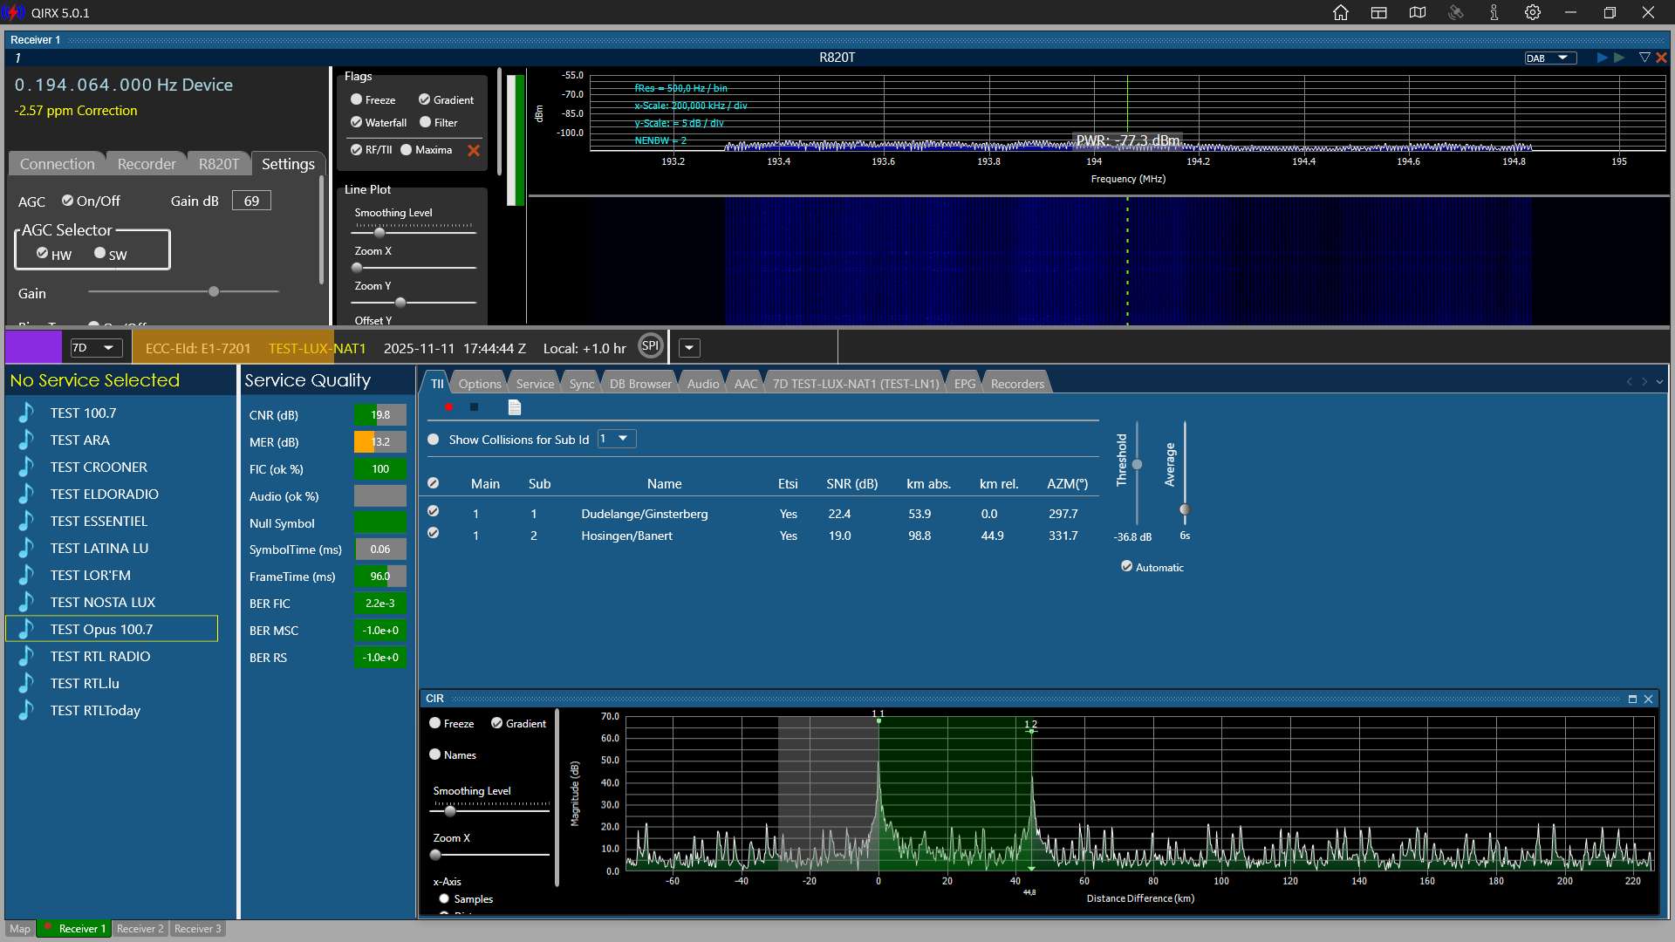1675x942 pixels.
Task: Open the R820T tab
Action: tap(218, 164)
